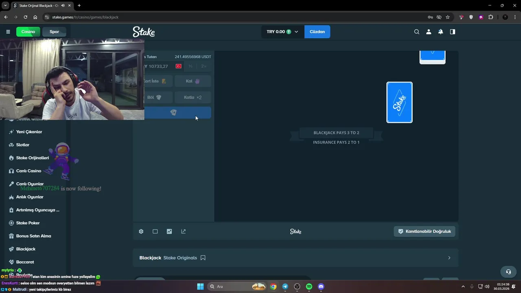Bookmark this page with the star icon
Image resolution: width=521 pixels, height=293 pixels.
pyautogui.click(x=448, y=17)
